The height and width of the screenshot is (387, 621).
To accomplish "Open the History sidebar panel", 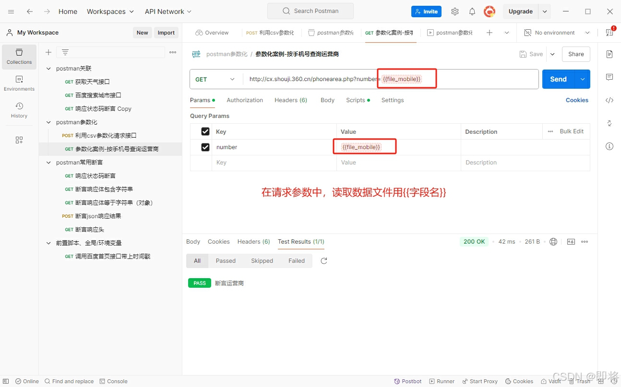I will click(19, 110).
